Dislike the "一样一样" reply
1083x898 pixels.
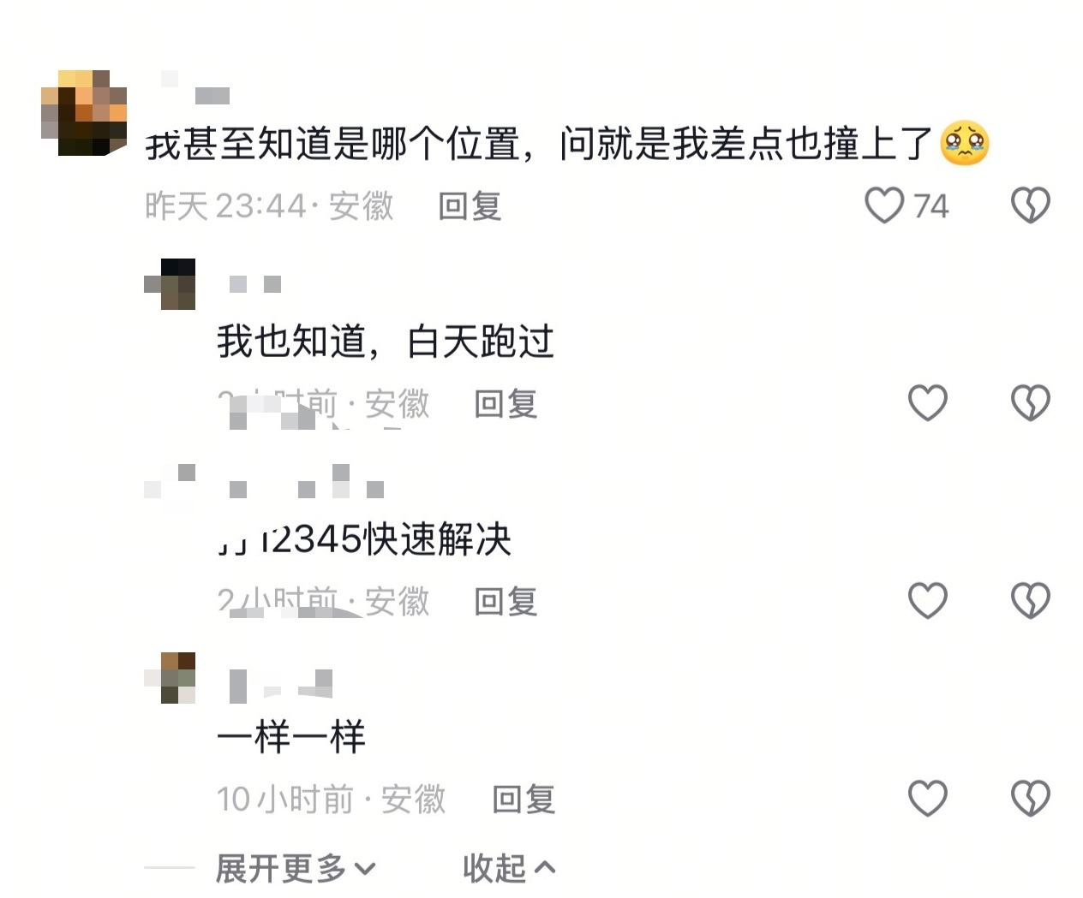point(1030,798)
